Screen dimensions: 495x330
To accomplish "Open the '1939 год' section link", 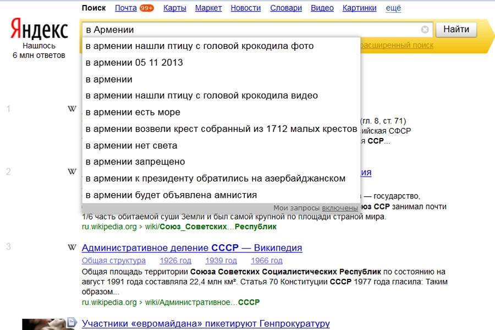I will click(x=221, y=261).
